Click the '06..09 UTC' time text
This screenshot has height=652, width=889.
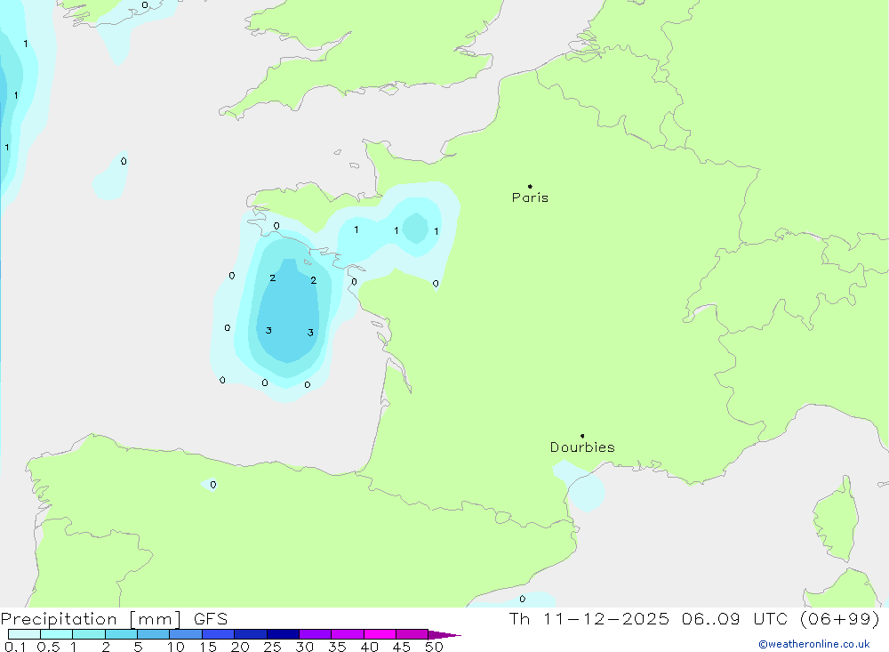pos(735,619)
